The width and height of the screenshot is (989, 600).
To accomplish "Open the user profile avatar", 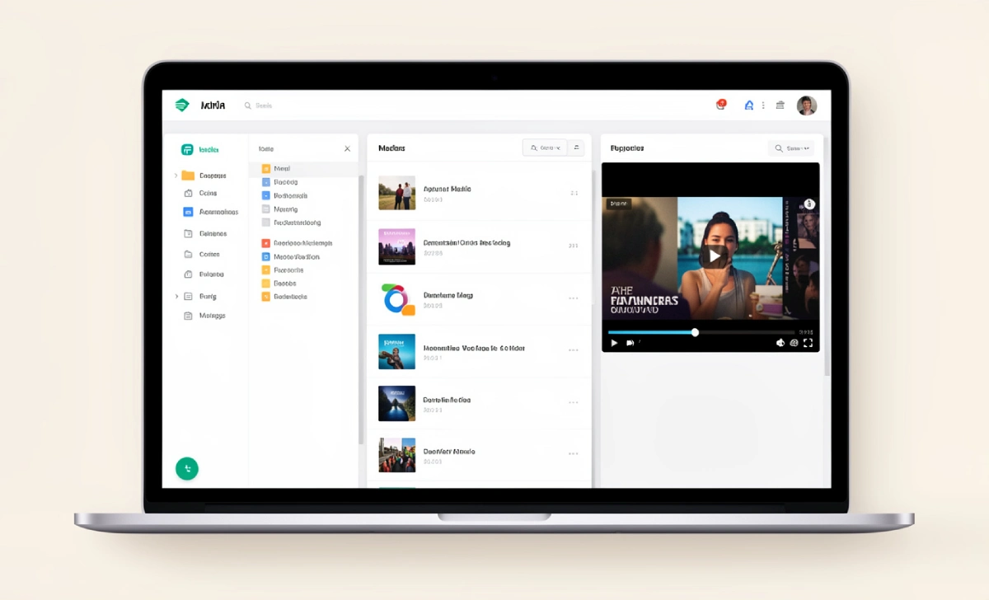I will (806, 105).
